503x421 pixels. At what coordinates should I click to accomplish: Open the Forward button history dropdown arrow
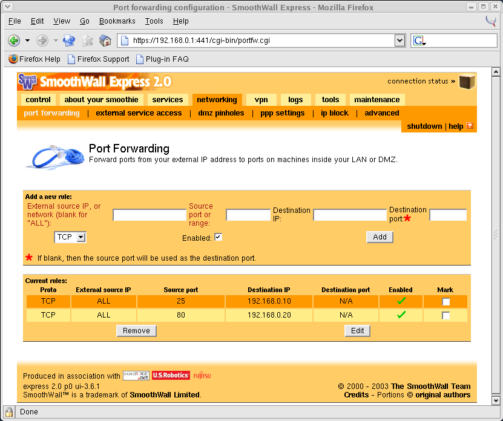[x=56, y=41]
